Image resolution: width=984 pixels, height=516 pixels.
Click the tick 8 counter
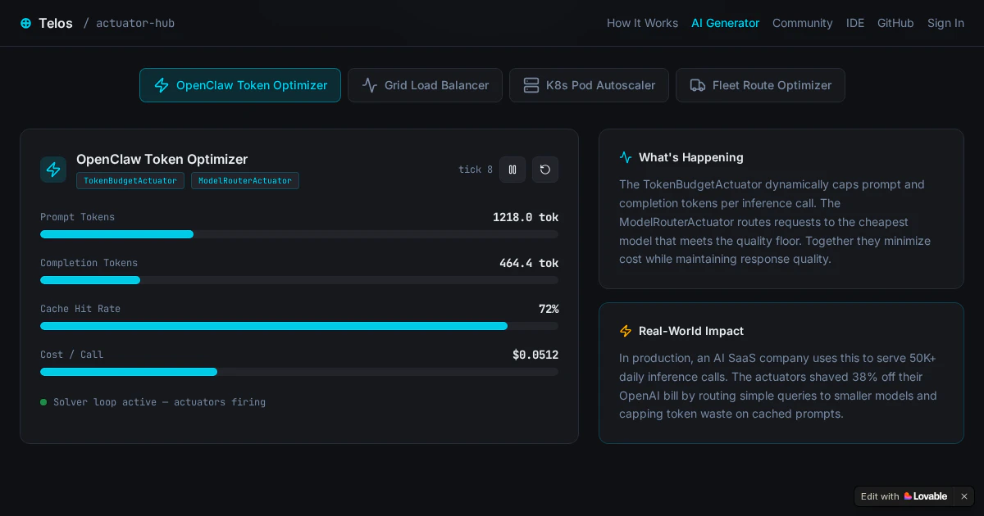coord(476,170)
